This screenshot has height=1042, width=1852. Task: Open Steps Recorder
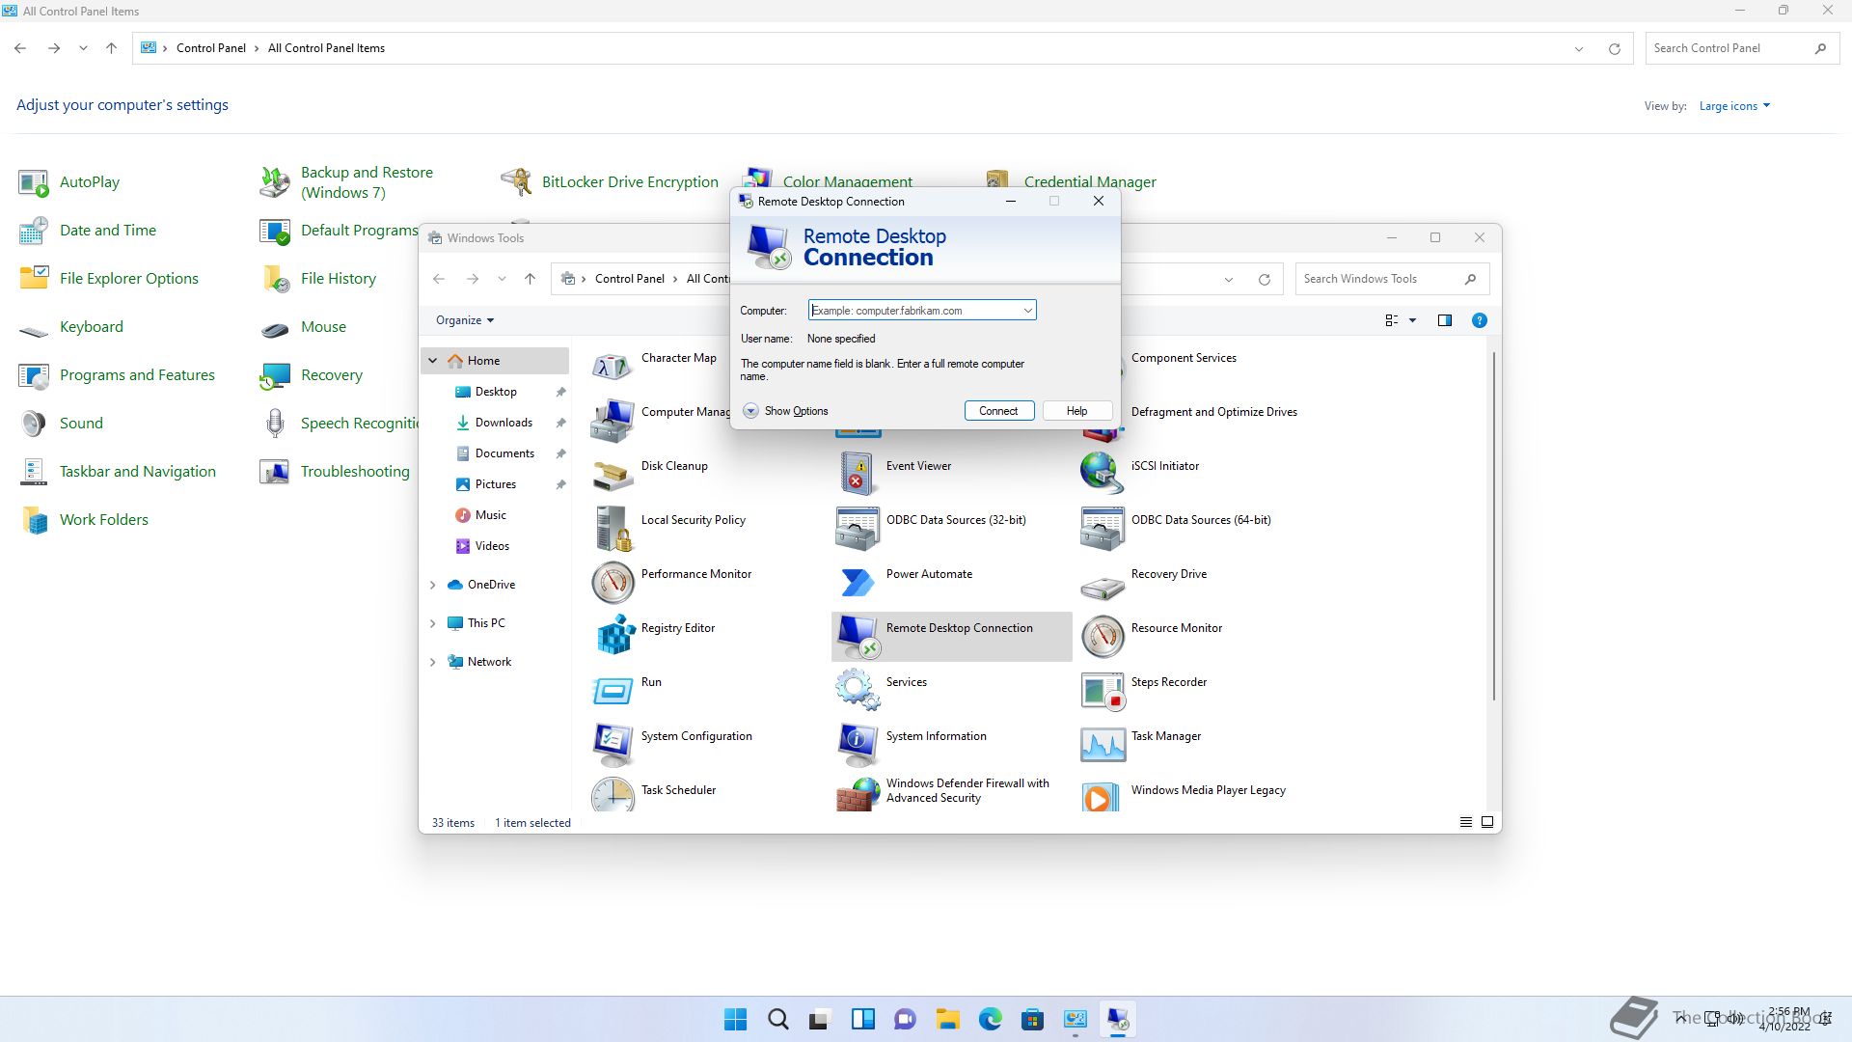(1145, 690)
